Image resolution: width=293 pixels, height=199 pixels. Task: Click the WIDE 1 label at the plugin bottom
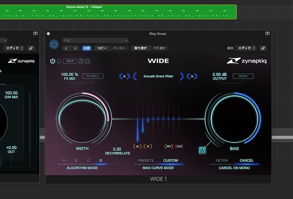pos(158,179)
